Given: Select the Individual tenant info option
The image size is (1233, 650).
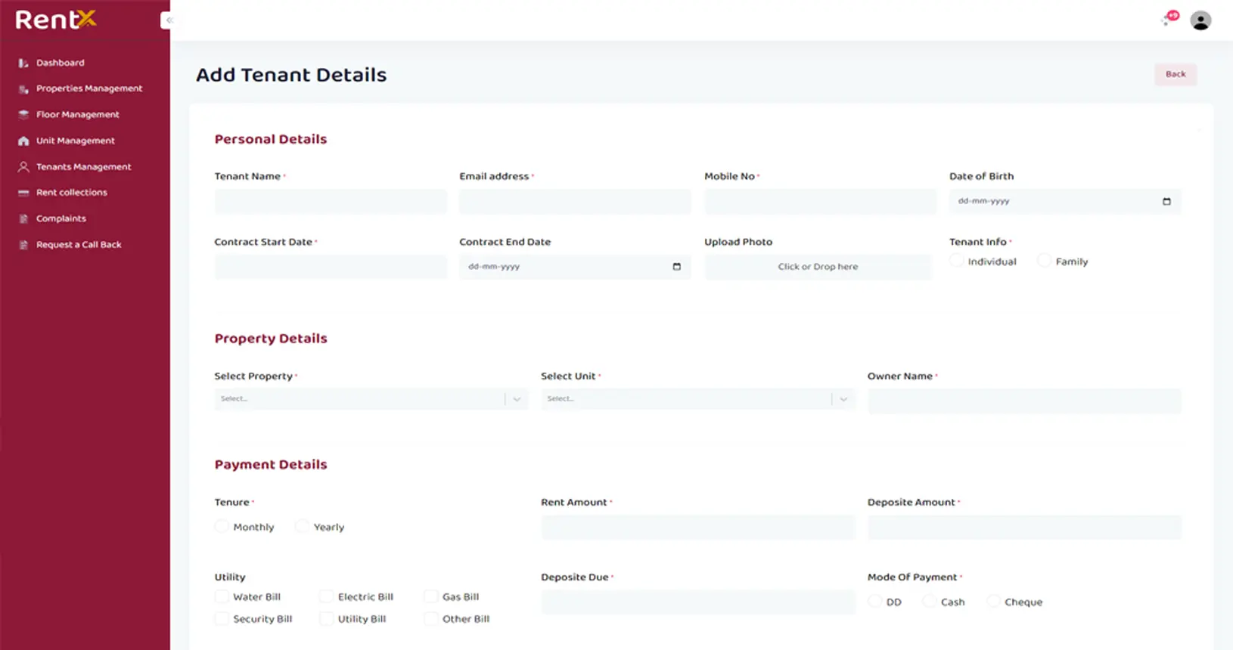Looking at the screenshot, I should (957, 261).
